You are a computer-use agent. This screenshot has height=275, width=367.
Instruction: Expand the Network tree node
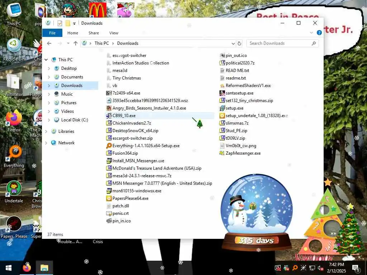click(x=46, y=143)
